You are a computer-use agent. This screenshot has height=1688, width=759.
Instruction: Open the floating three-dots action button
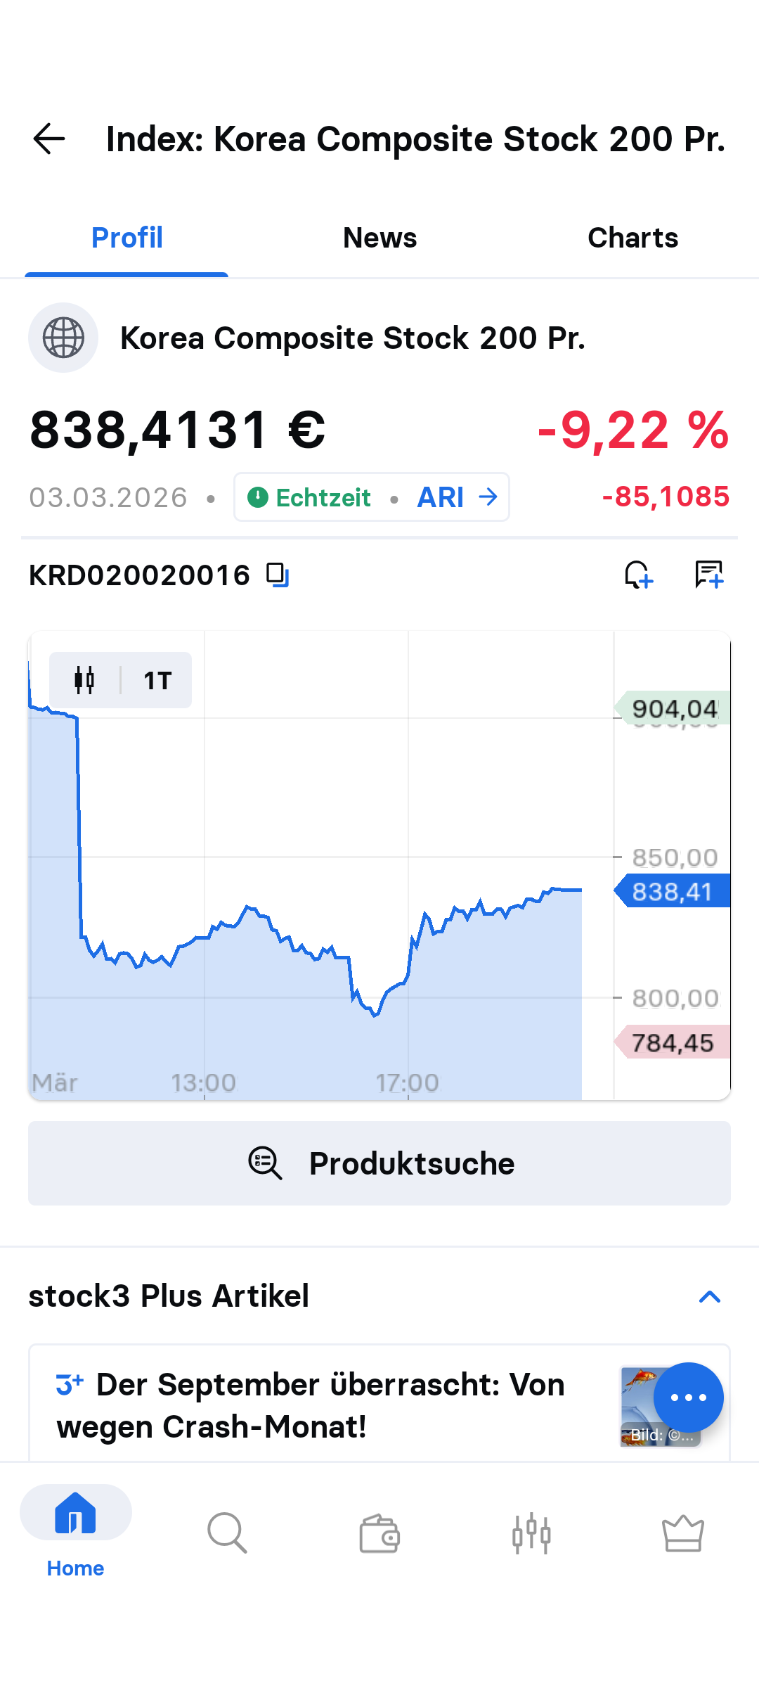click(x=688, y=1398)
